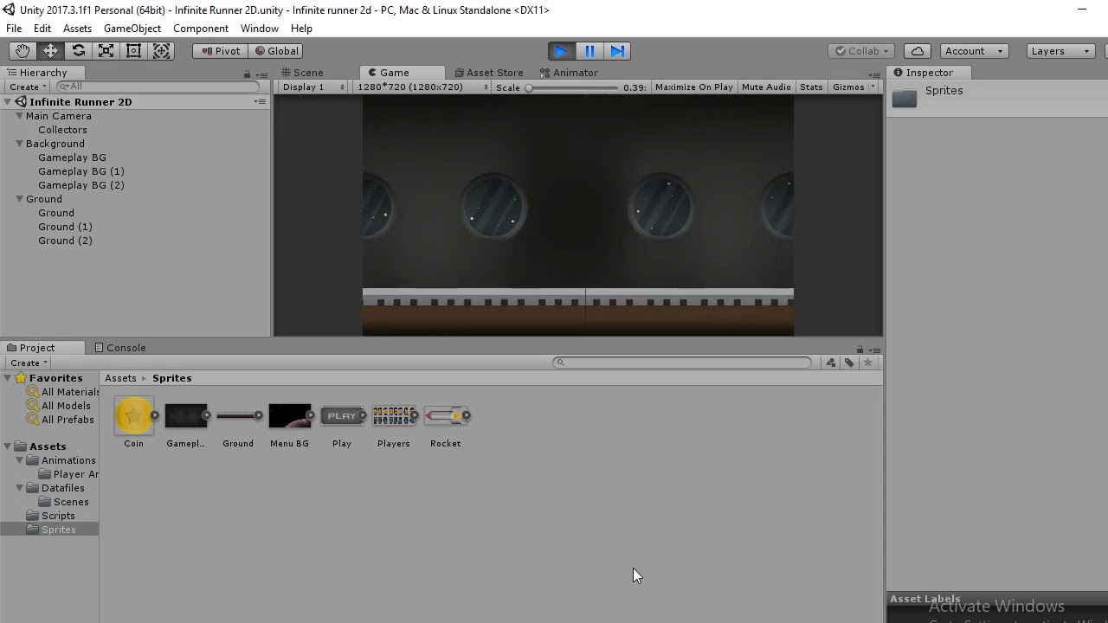Viewport: 1108px width, 623px height.
Task: Open the Account dropdown
Action: point(975,51)
